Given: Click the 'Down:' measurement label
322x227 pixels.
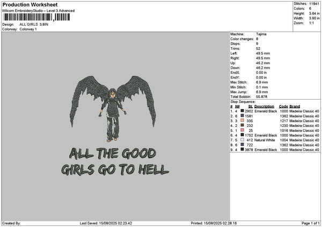Looking at the screenshot, I should pos(236,68).
